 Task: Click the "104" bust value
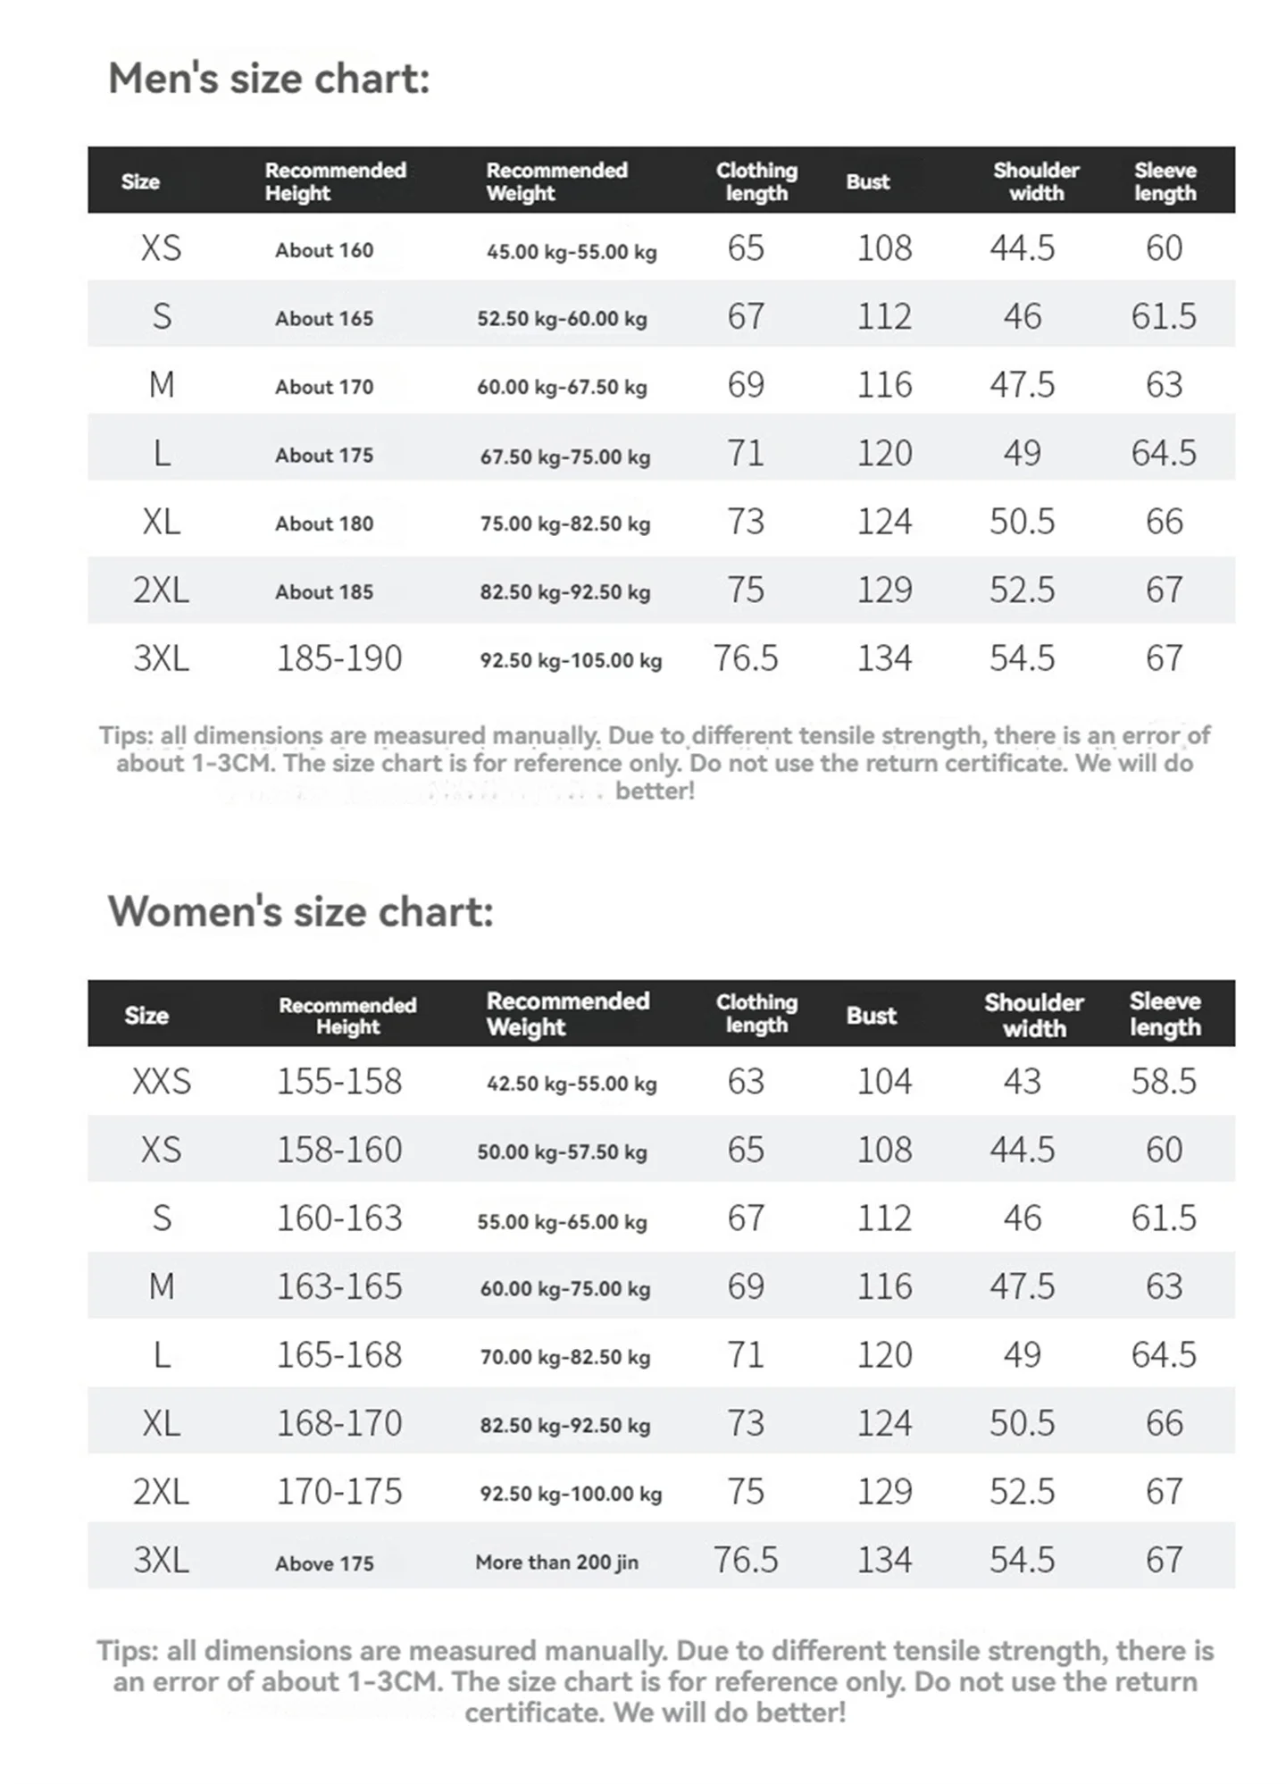tap(884, 1082)
